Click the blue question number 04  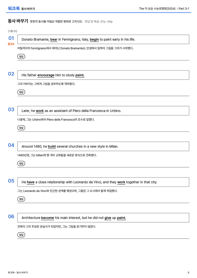tap(11, 145)
